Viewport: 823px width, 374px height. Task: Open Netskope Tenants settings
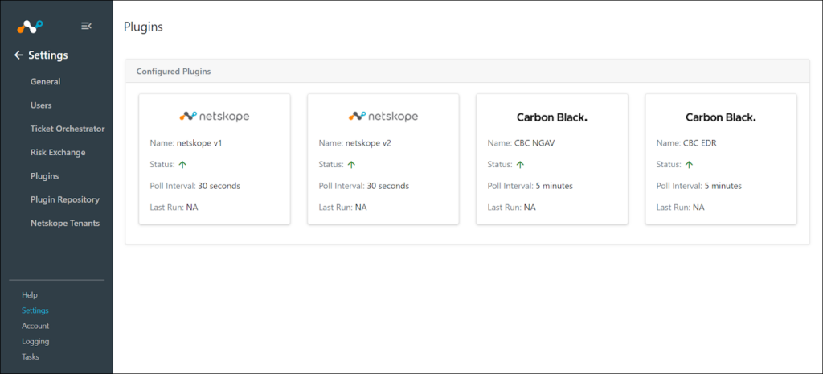64,224
